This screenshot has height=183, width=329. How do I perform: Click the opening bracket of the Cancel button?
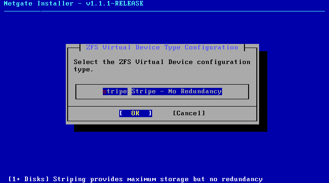pos(175,113)
